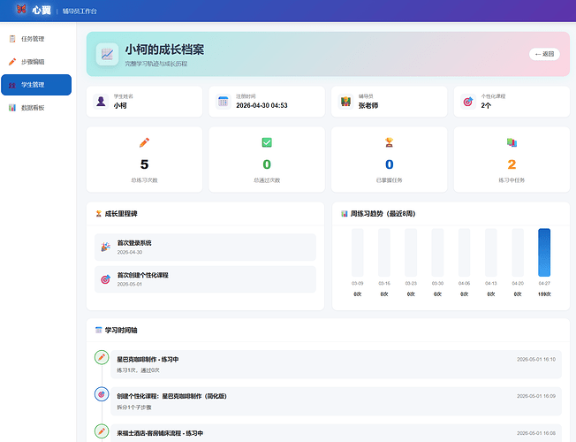The image size is (576, 442).
Task: Click the growth chart icon beside 小柯的成长档案
Action: point(107,55)
